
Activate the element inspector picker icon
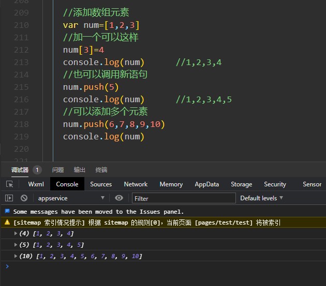point(9,184)
